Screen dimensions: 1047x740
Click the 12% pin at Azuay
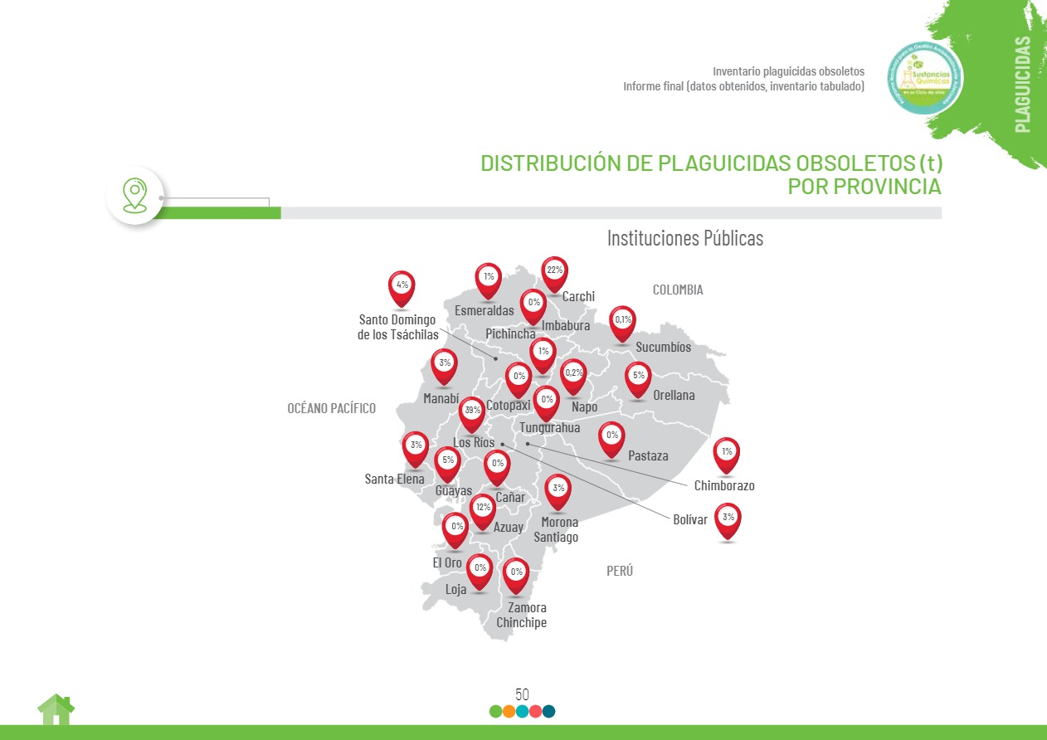[x=483, y=509]
